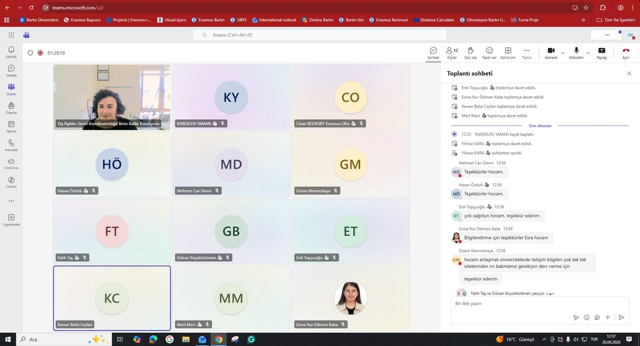Open Copilot in left sidebar
The height and width of the screenshot is (346, 640).
tap(11, 180)
